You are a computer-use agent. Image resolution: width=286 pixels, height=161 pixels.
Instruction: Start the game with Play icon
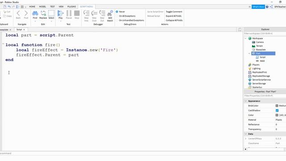[60, 13]
